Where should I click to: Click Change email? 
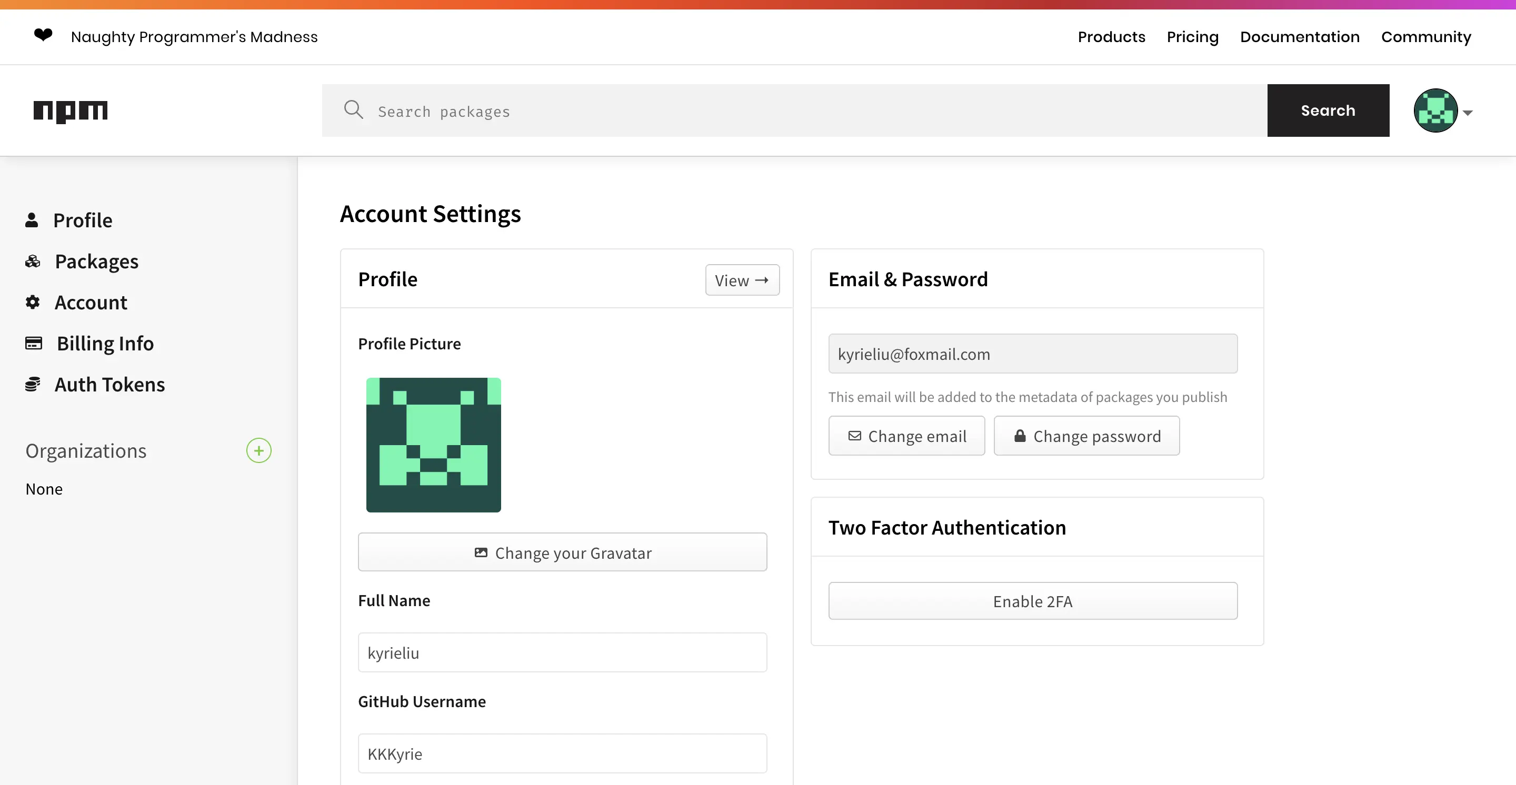point(906,436)
